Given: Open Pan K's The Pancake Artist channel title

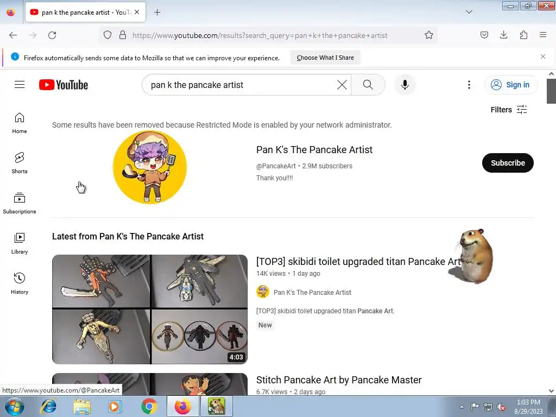Looking at the screenshot, I should (x=314, y=150).
